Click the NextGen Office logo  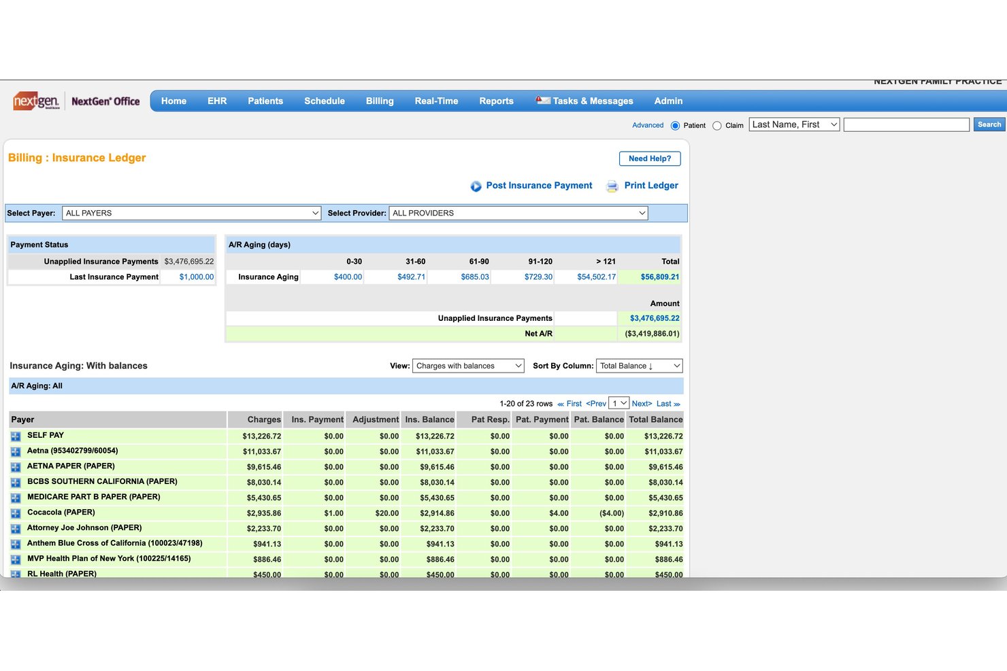pos(76,101)
